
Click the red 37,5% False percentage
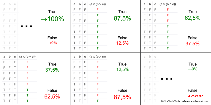[193, 44]
